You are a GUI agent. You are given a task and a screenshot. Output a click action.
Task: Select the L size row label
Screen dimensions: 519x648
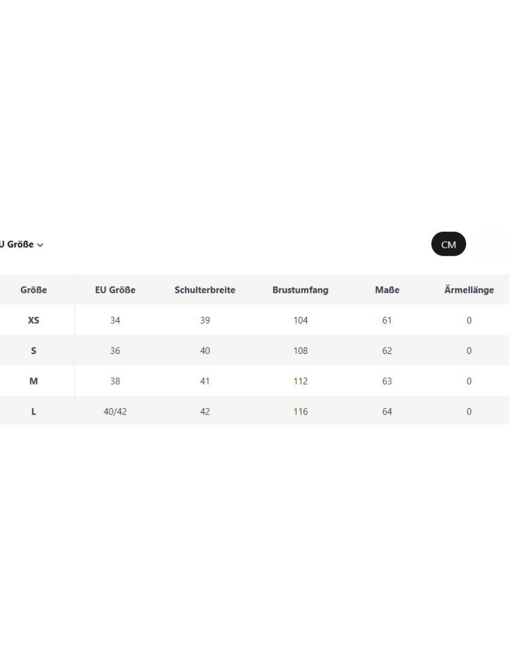pos(34,412)
